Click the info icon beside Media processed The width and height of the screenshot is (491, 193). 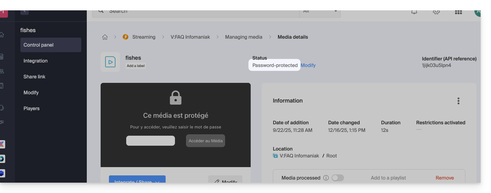click(326, 178)
